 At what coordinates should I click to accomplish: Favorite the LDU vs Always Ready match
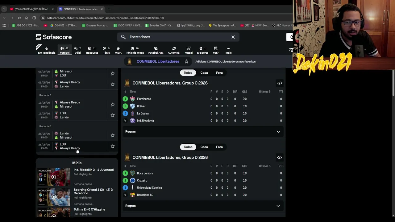click(113, 146)
